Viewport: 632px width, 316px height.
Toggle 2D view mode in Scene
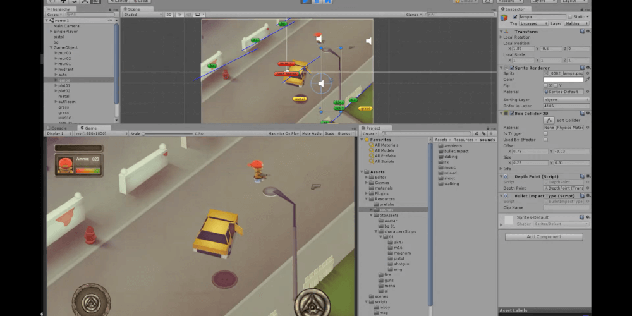169,14
